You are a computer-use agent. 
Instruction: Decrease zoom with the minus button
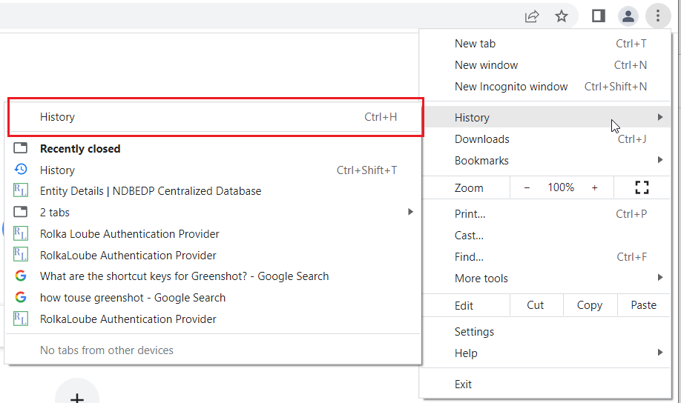(x=527, y=188)
